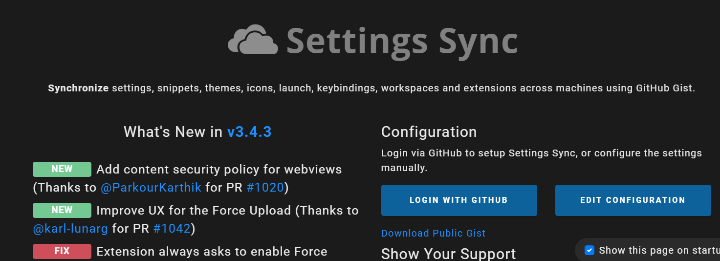Click the 'Login via GitHub to setup' description
The image size is (720, 261).
[542, 160]
